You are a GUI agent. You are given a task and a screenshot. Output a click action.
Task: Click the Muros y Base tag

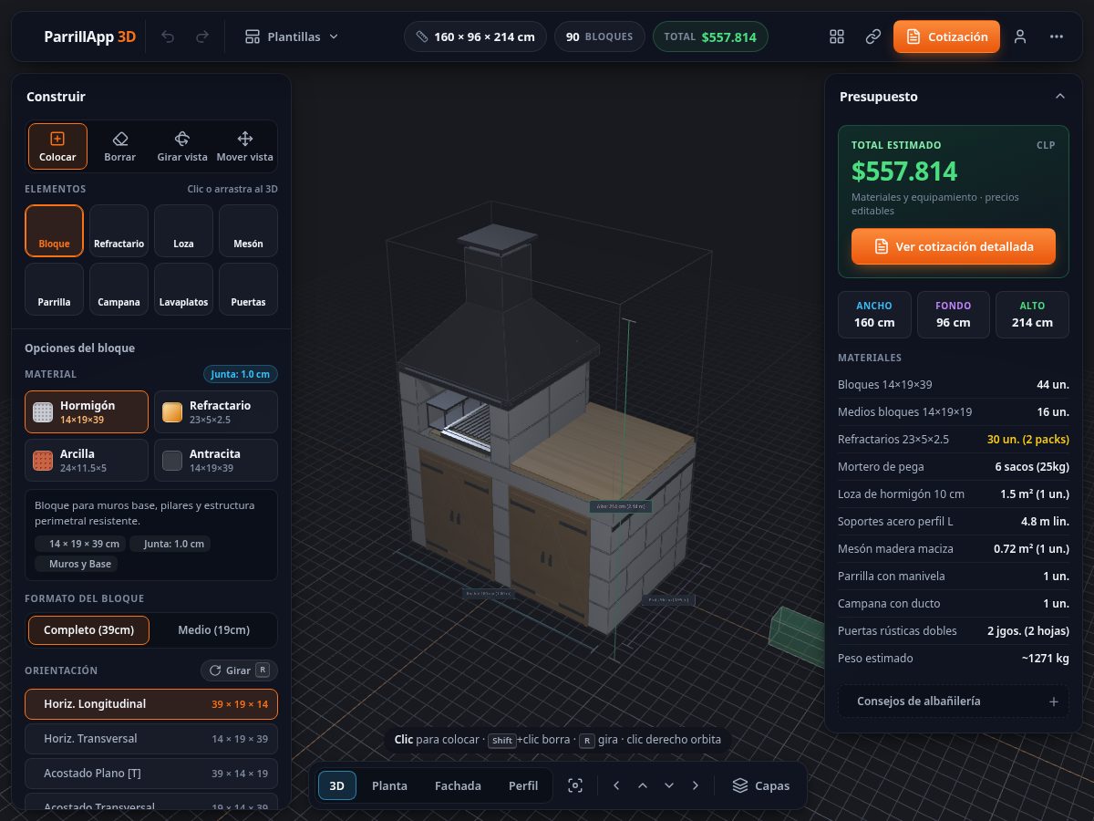coord(77,564)
